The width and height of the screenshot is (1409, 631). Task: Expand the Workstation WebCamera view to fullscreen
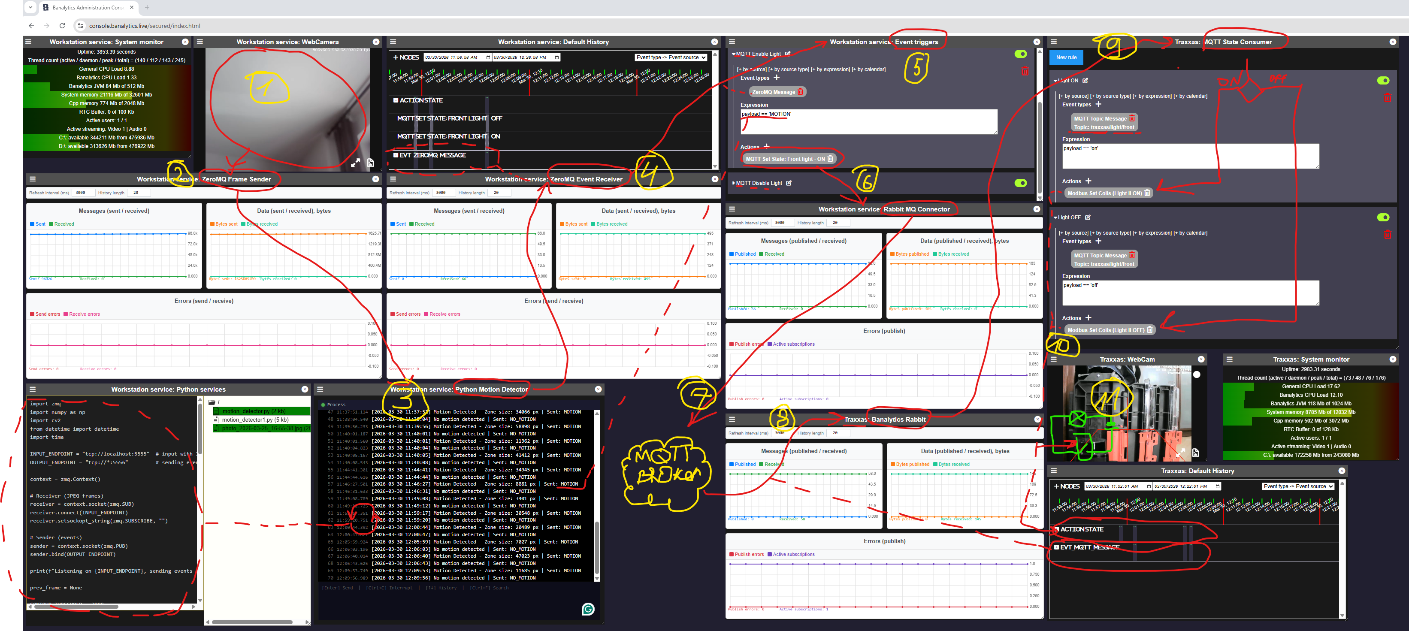tap(356, 163)
